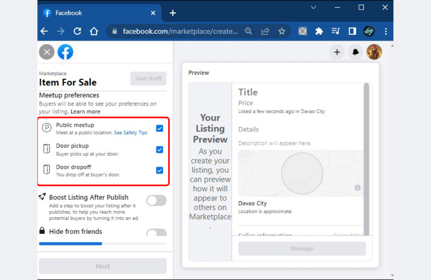Viewport: 431px width, 280px height.
Task: Enable the Boost Listing After Publish toggle
Action: pos(156,200)
